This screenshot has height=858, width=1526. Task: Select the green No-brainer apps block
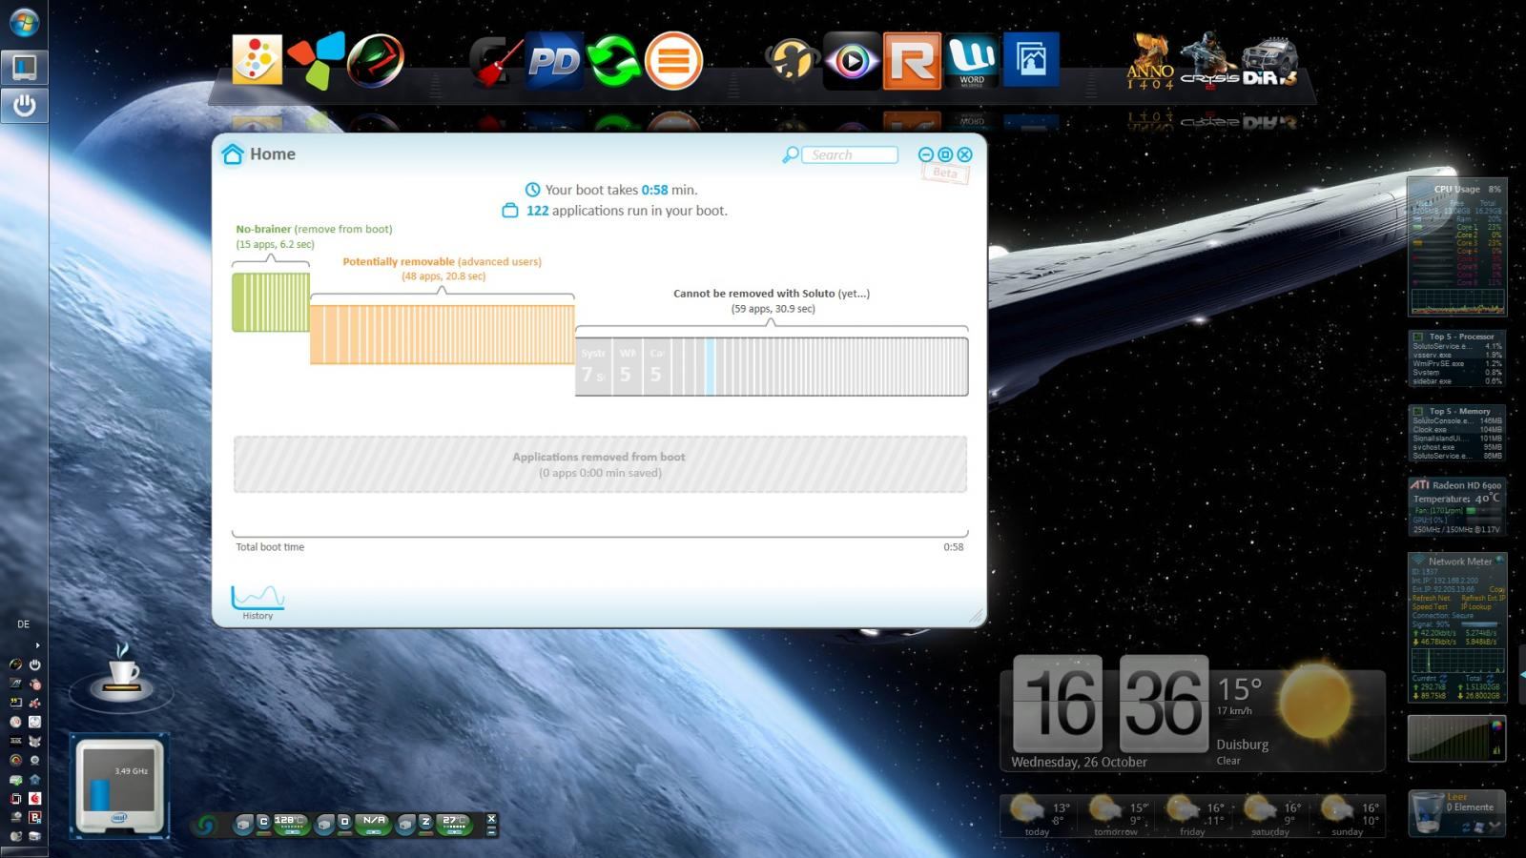(271, 302)
